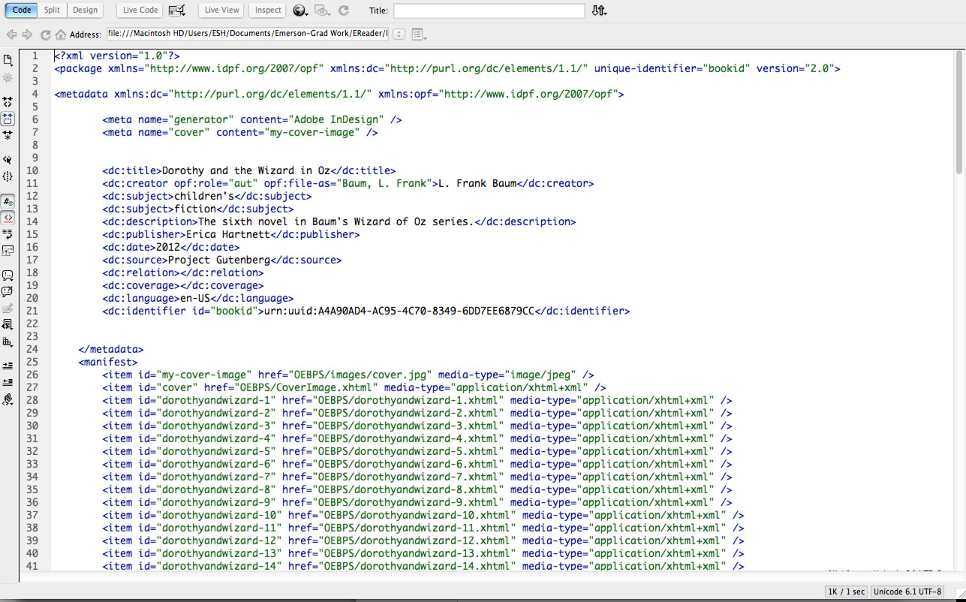Click the Expand All code icon
Screen dimensions: 966x602
[8, 135]
